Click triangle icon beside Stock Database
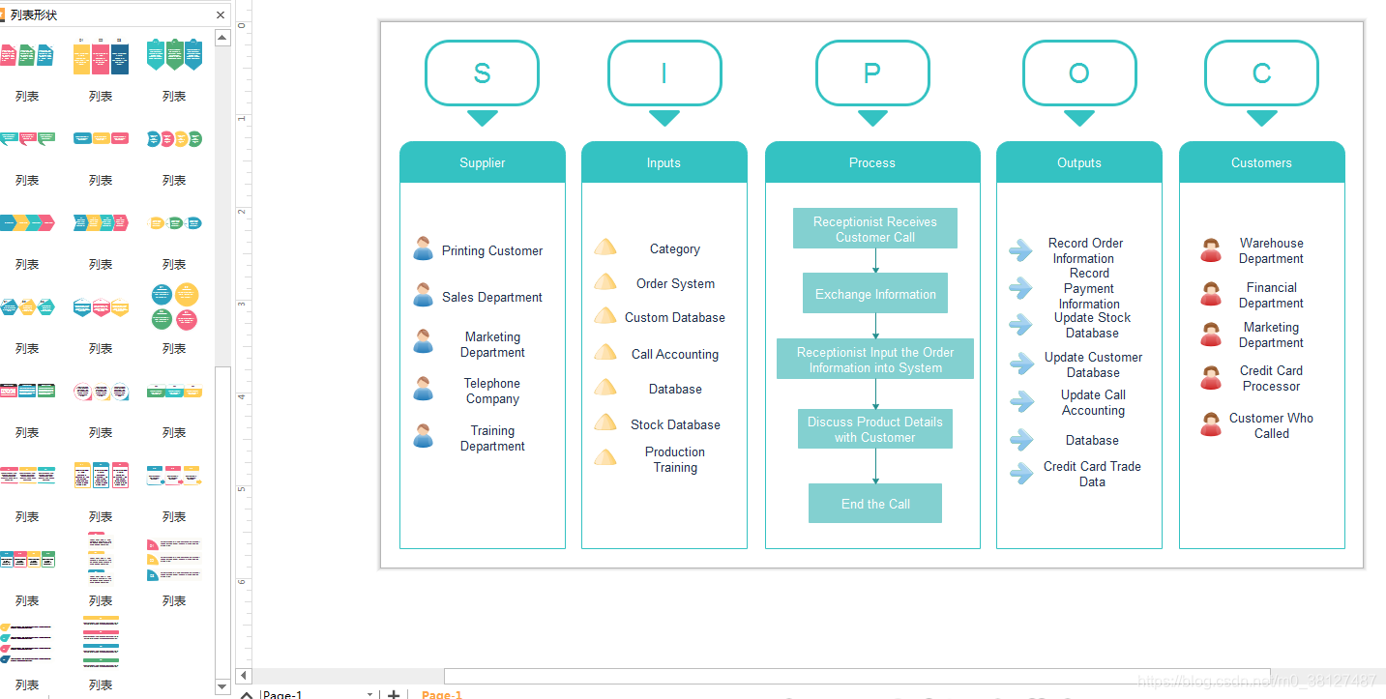Screen dimensions: 1386x699 click(605, 422)
